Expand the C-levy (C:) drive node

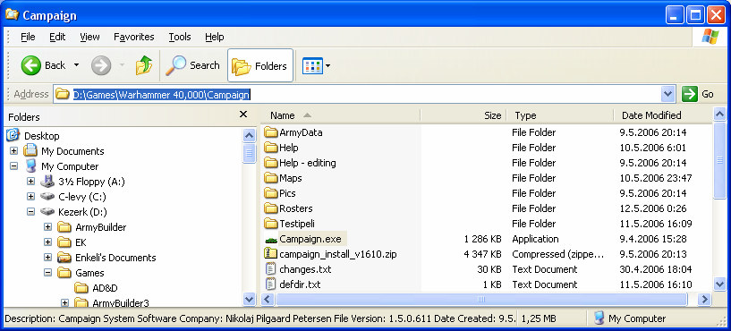[x=30, y=196]
